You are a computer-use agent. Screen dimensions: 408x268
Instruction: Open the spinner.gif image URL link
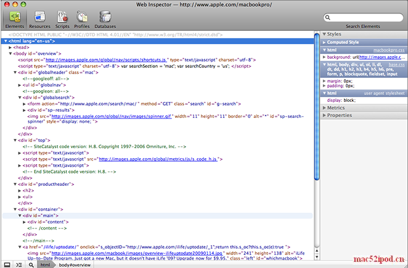point(112,116)
